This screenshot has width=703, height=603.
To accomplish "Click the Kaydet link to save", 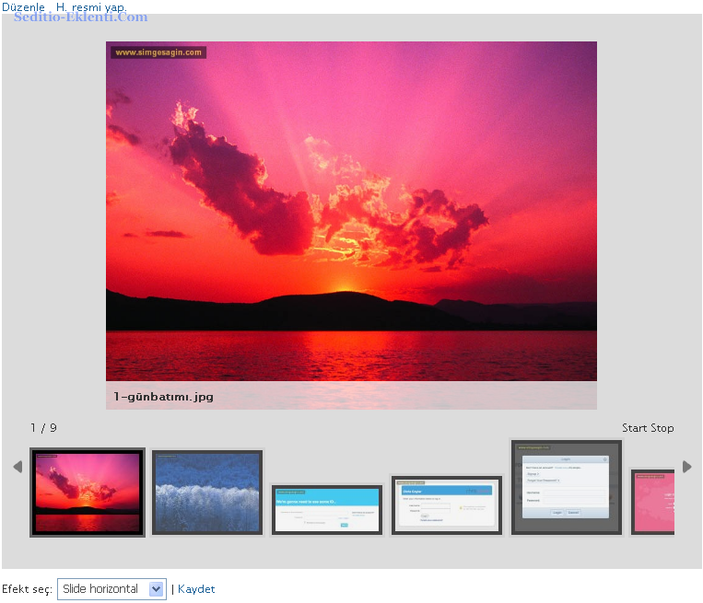I will click(x=196, y=589).
